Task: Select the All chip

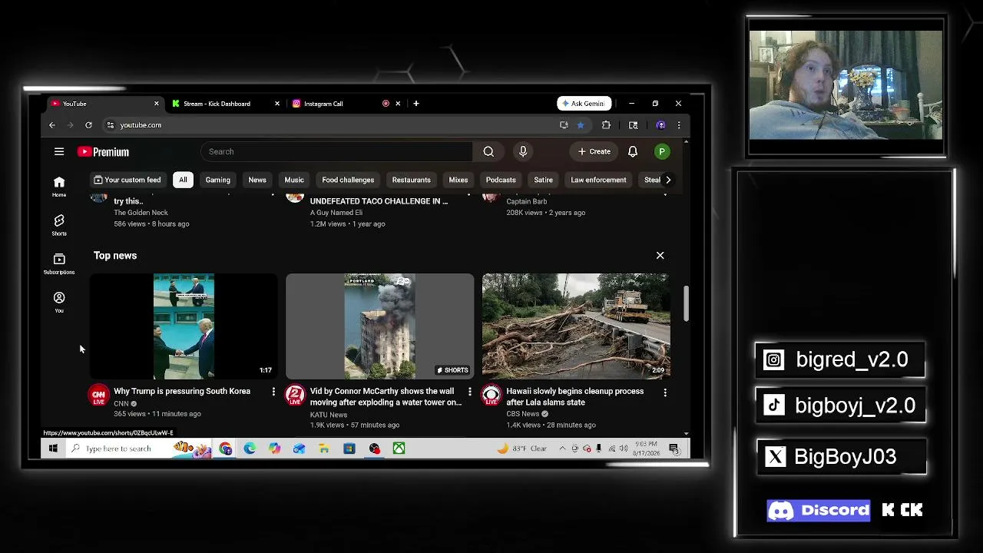Action: point(183,180)
